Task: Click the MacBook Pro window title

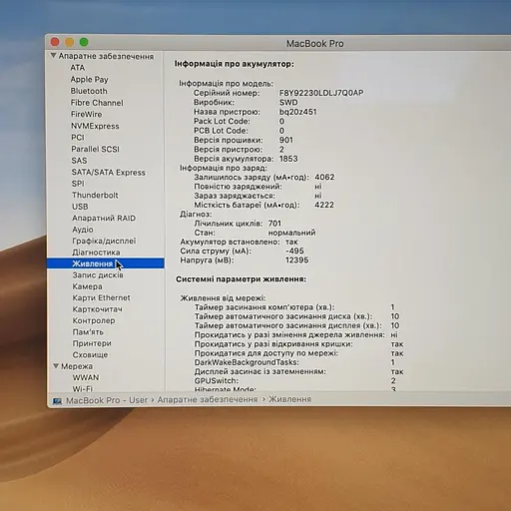Action: pos(314,44)
